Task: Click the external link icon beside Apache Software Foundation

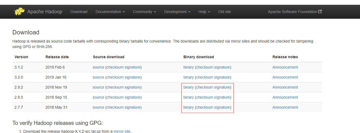Action: [320, 11]
